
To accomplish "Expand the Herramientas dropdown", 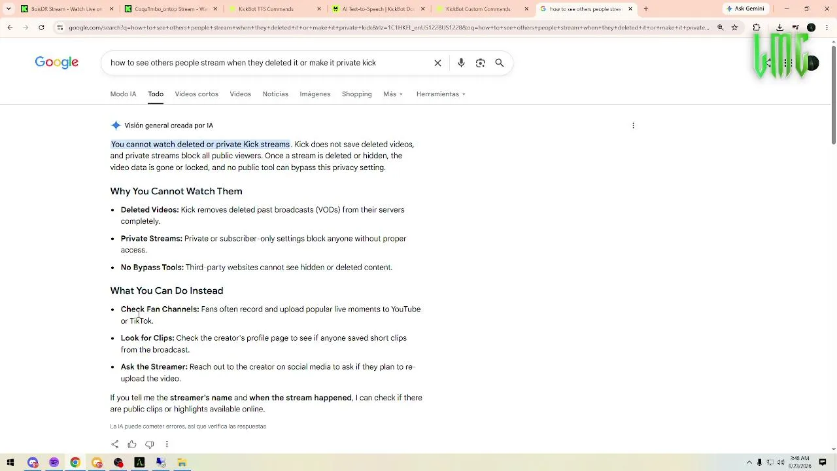I will [x=441, y=94].
